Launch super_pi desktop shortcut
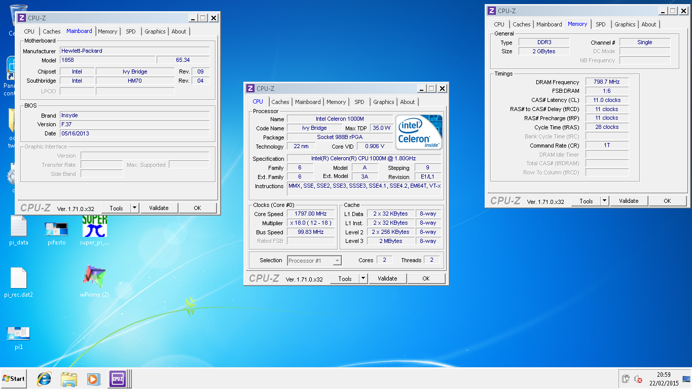Image resolution: width=692 pixels, height=389 pixels. click(94, 230)
